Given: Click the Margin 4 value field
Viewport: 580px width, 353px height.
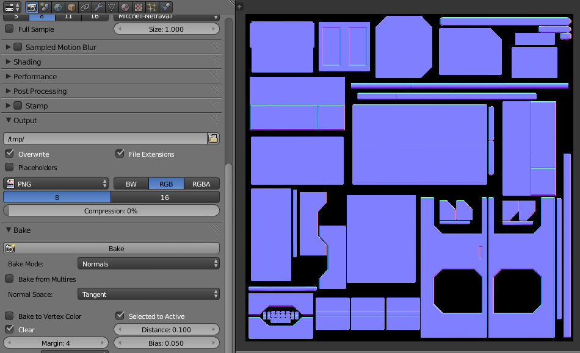Looking at the screenshot, I should click(x=56, y=343).
